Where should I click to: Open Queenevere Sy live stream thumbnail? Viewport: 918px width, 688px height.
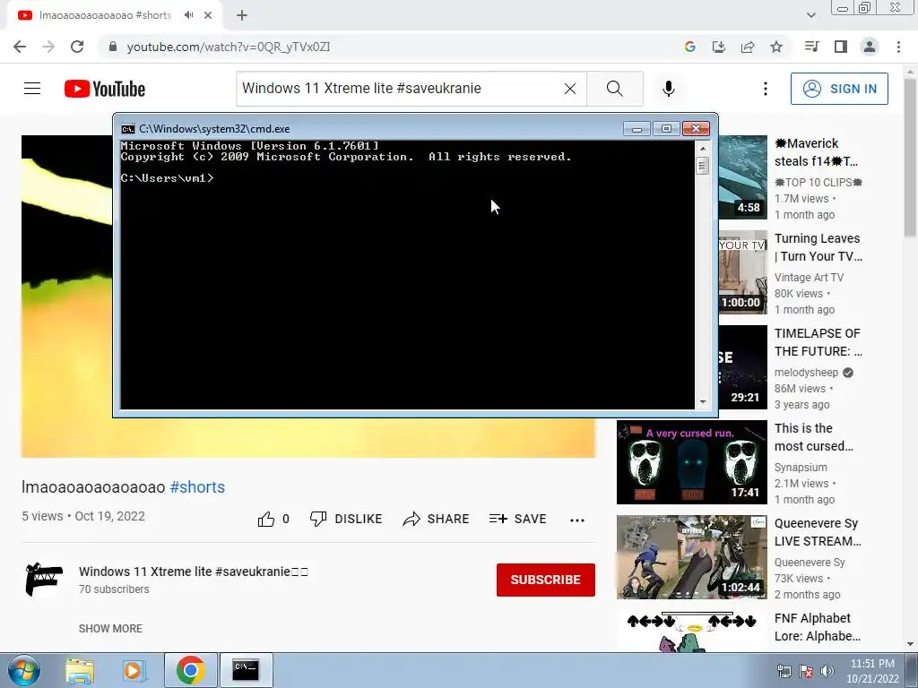pyautogui.click(x=691, y=557)
